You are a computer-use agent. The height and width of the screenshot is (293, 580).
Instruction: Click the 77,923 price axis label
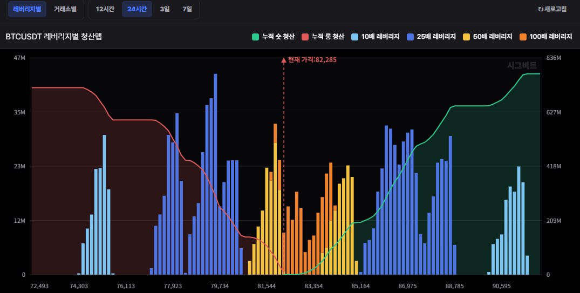tap(173, 286)
